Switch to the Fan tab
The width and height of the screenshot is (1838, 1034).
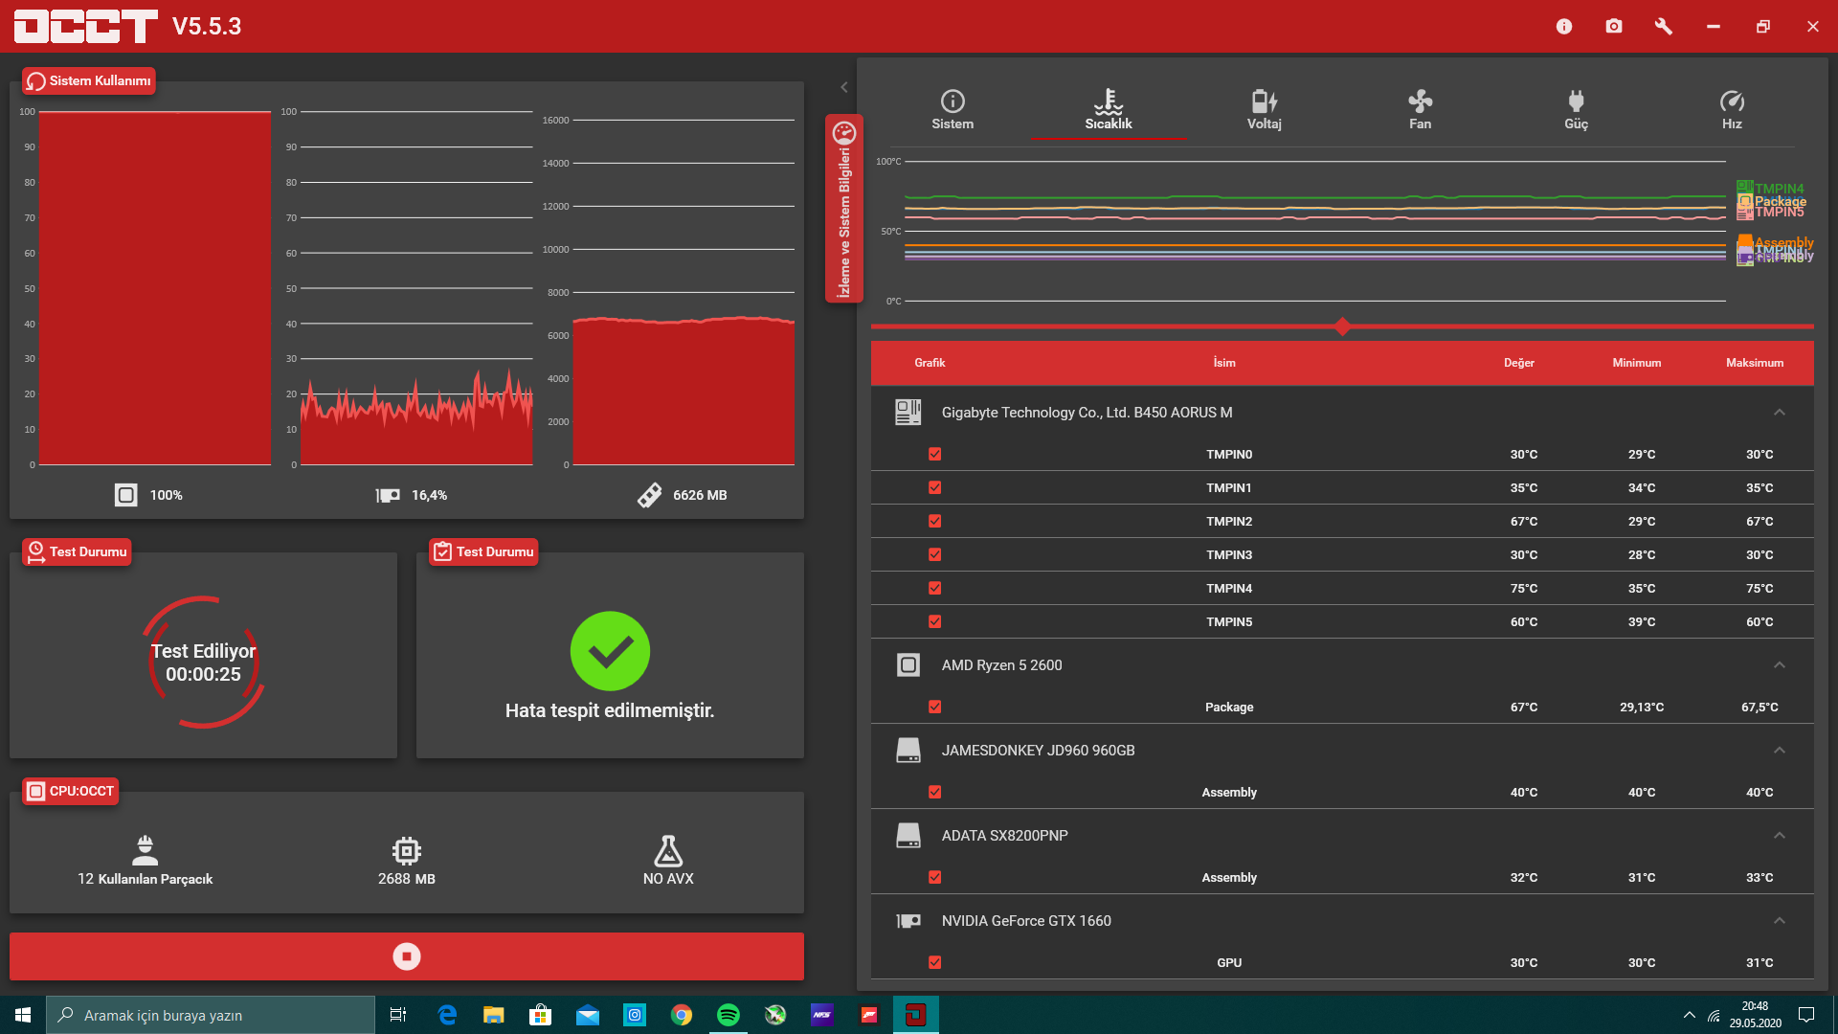(x=1421, y=110)
